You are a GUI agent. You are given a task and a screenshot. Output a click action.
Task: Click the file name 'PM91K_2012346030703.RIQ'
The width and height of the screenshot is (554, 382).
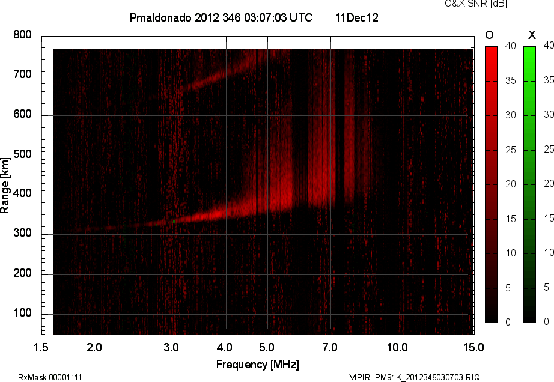(427, 377)
